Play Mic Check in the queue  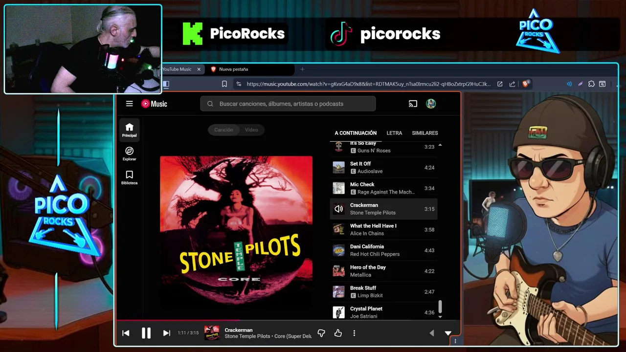383,188
